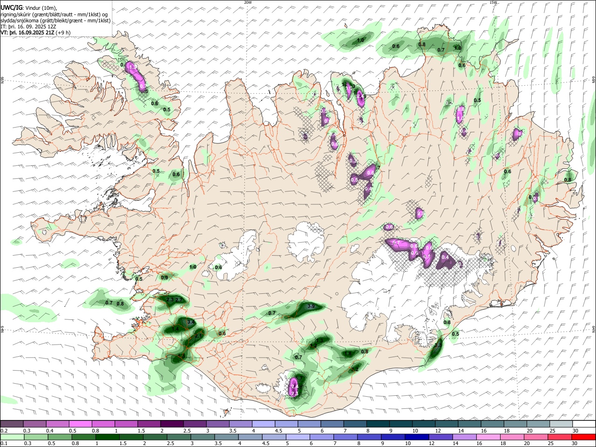Click the '3.4' precipitation value on the map

coord(190,322)
